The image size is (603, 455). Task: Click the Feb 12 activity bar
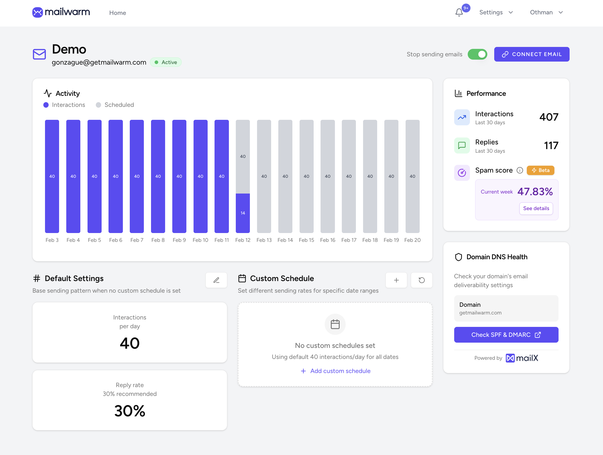[x=243, y=177]
